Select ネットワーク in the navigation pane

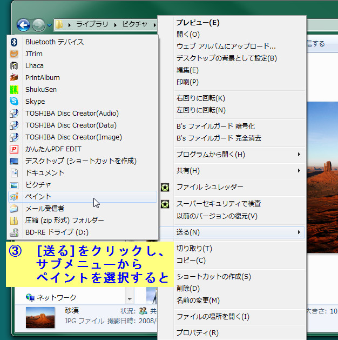pos(56,297)
